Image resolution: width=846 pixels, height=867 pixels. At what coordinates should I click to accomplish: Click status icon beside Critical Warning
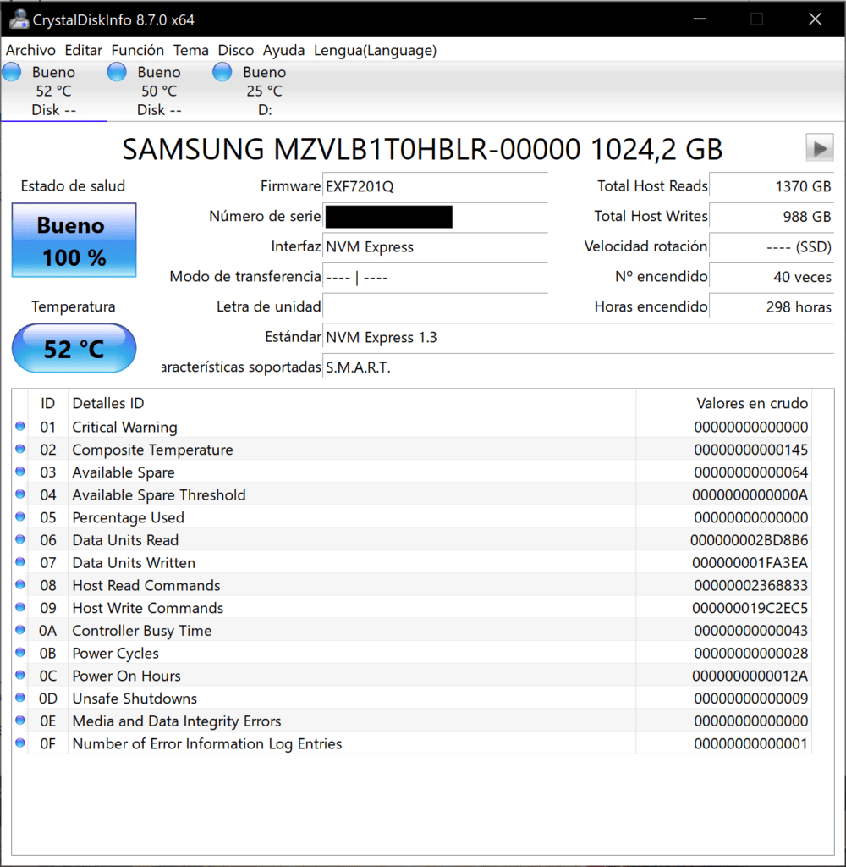pyautogui.click(x=20, y=427)
